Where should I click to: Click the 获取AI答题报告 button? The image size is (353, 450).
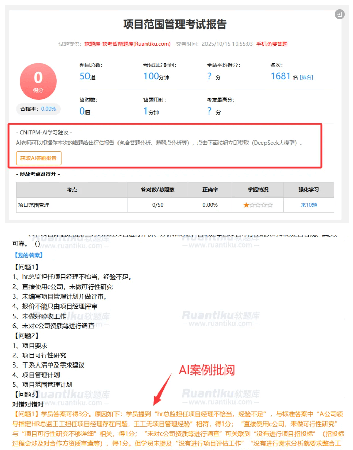(x=39, y=158)
